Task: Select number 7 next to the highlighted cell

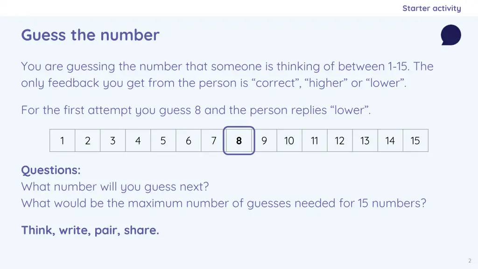Action: click(213, 141)
